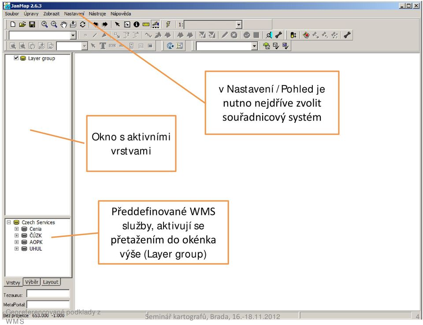Click the white square checkmark icon
This screenshot has height=325, width=423.
coord(276,46)
